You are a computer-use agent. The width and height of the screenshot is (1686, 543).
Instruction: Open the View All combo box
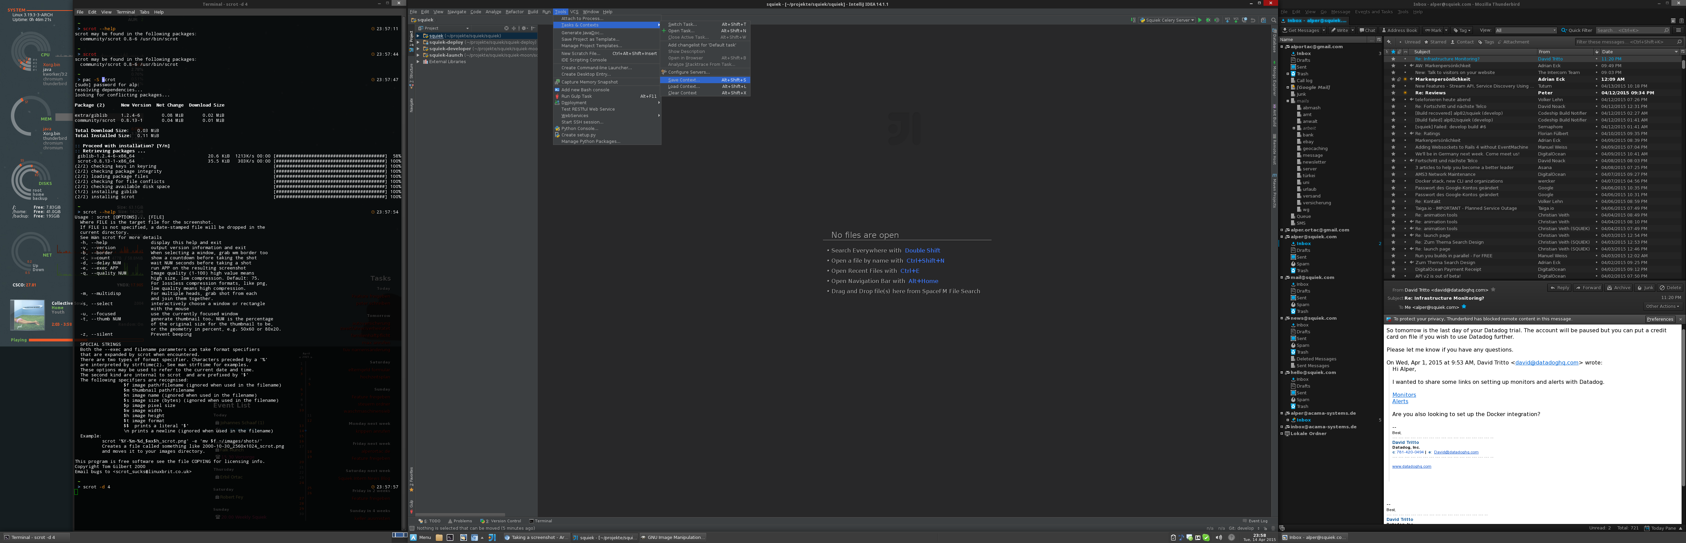1526,30
